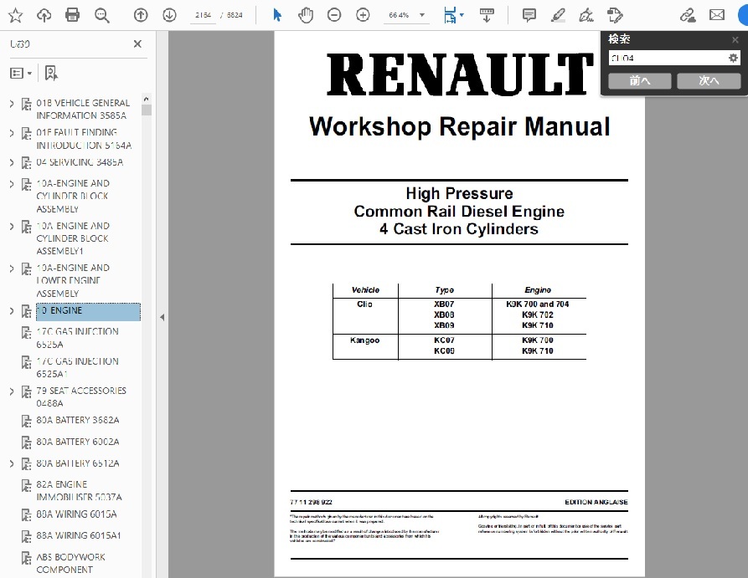Expand the 10A-ENGINE AND LOWER ENGINE ASSEMBLY bookmark
The image size is (748, 578).
click(x=12, y=269)
